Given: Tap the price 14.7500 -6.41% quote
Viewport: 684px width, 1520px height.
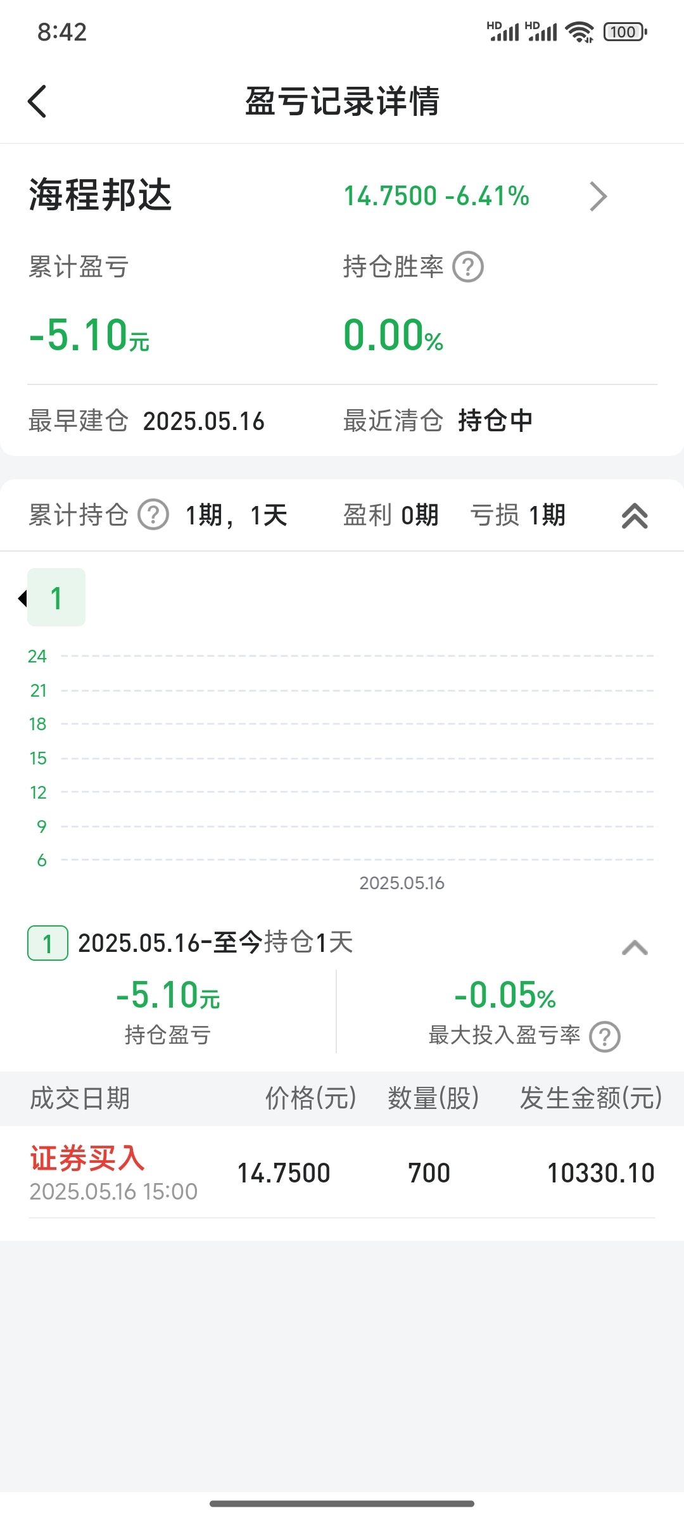Looking at the screenshot, I should (x=436, y=196).
